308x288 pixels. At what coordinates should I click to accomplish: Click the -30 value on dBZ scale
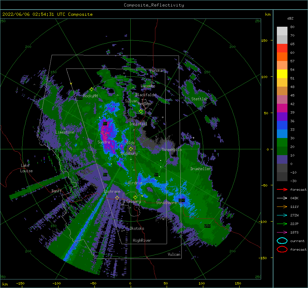click(293, 181)
